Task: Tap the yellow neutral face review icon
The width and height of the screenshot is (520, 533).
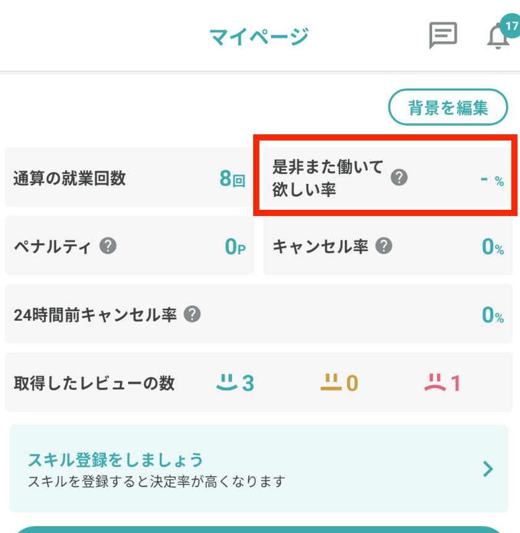Action: tap(331, 383)
